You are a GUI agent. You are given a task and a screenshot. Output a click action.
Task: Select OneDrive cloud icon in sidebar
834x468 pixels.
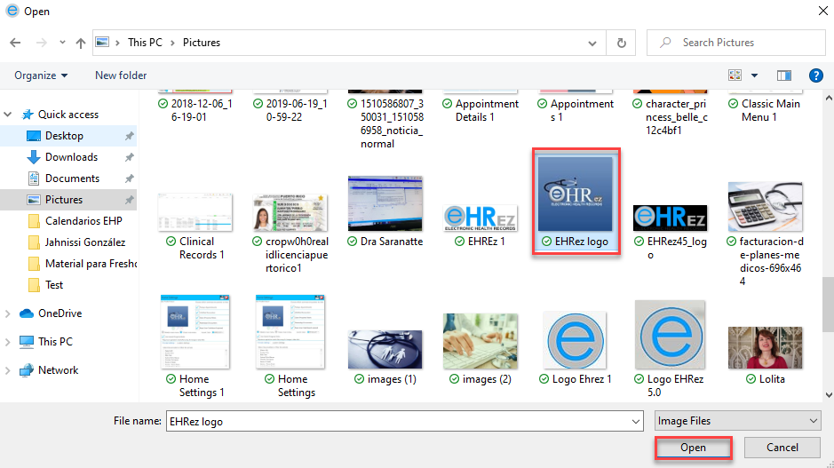pyautogui.click(x=27, y=313)
